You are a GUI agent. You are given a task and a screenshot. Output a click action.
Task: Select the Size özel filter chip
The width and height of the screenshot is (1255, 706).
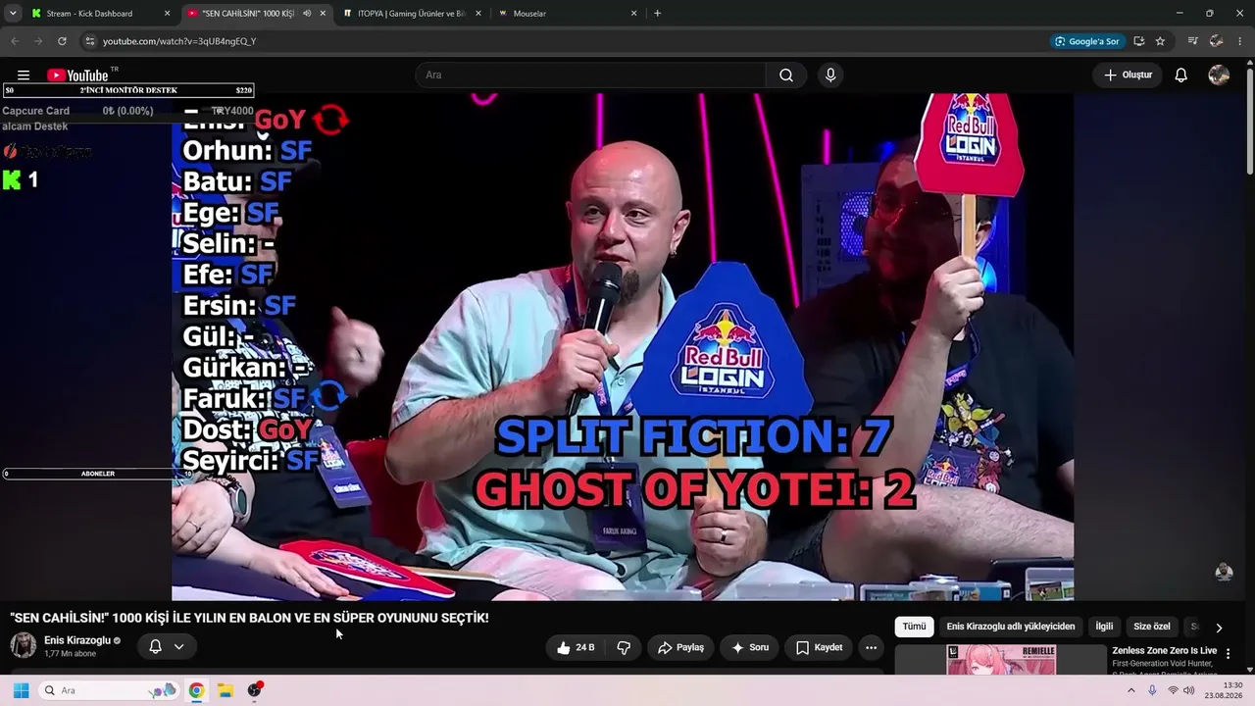1152,627
